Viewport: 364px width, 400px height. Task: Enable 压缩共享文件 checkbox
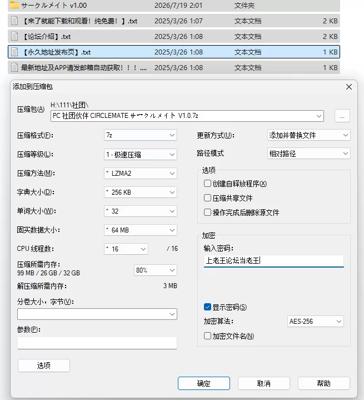point(207,197)
